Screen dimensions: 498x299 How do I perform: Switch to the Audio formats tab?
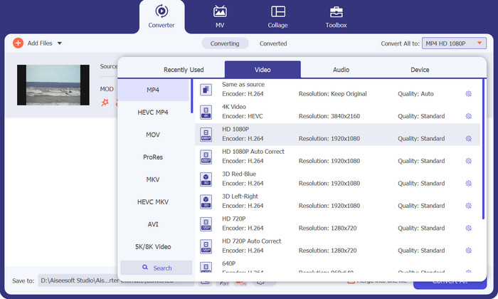click(x=341, y=70)
